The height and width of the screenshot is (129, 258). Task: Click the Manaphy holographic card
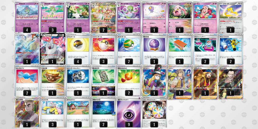click(x=27, y=49)
